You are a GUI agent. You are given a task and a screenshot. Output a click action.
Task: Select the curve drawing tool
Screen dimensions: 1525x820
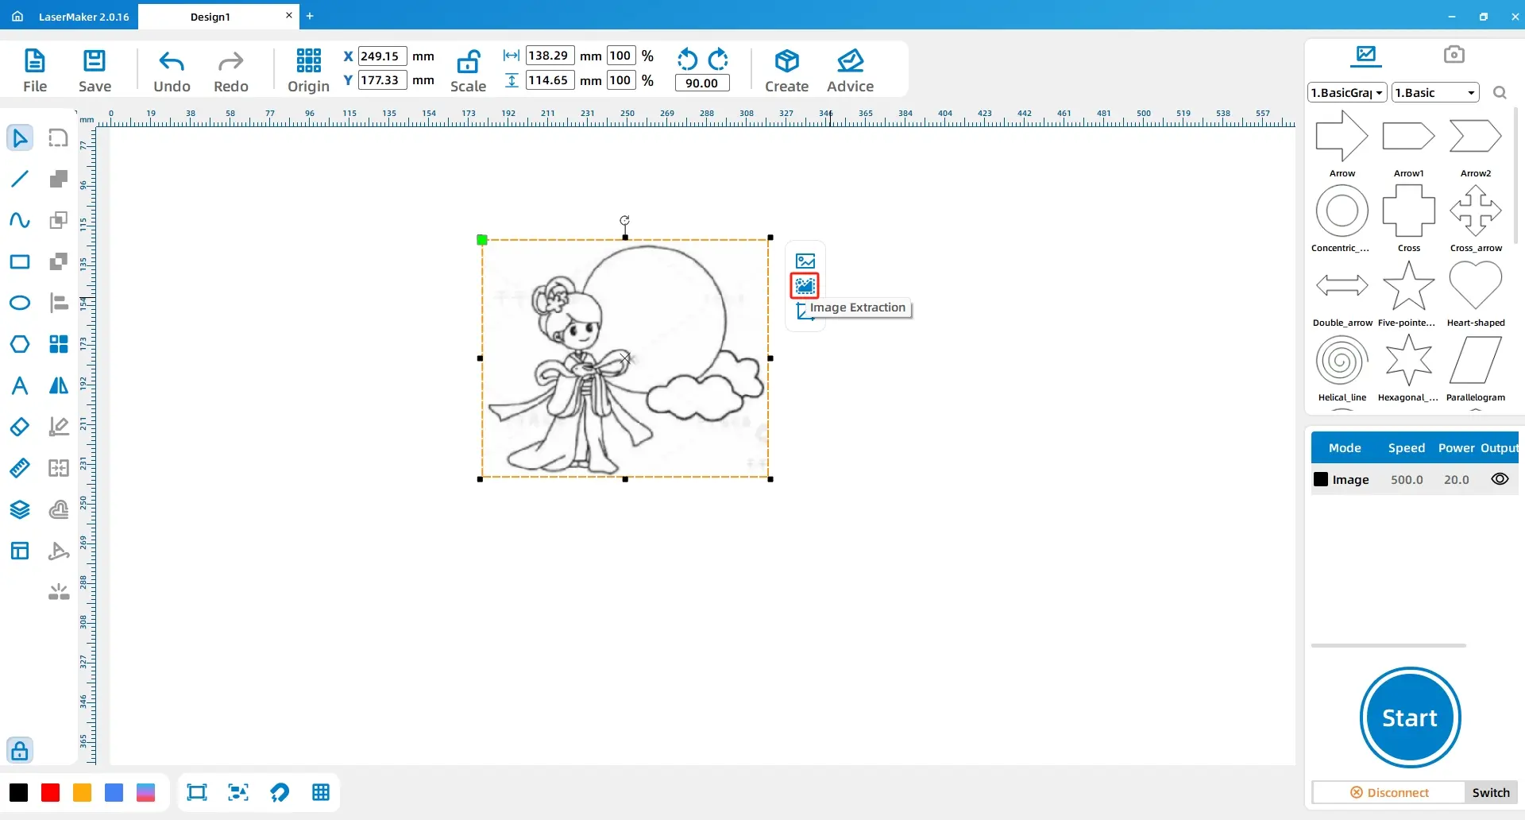tap(20, 220)
